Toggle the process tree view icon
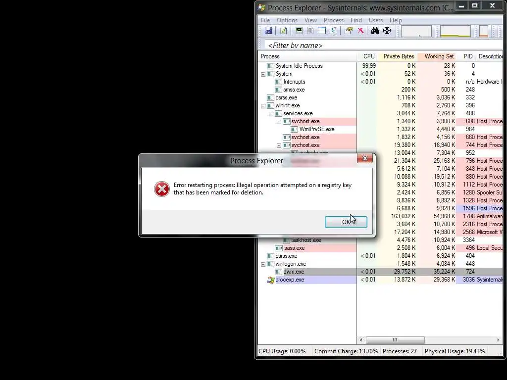 pos(310,31)
